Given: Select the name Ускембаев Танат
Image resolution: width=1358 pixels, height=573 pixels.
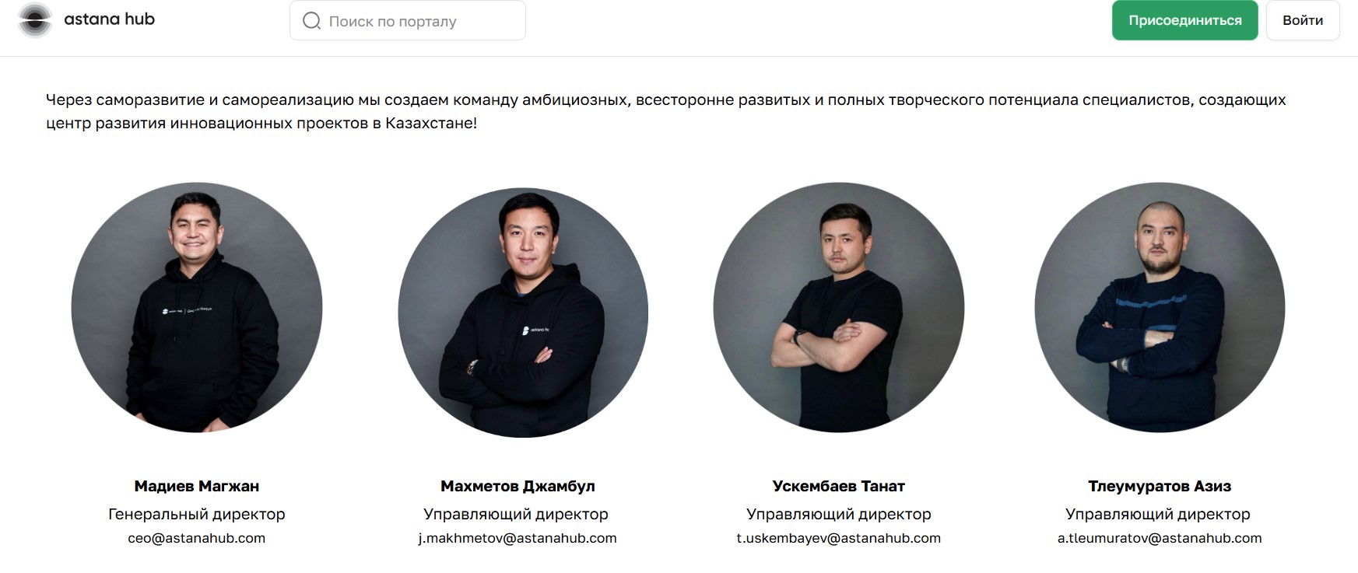Looking at the screenshot, I should (x=839, y=486).
